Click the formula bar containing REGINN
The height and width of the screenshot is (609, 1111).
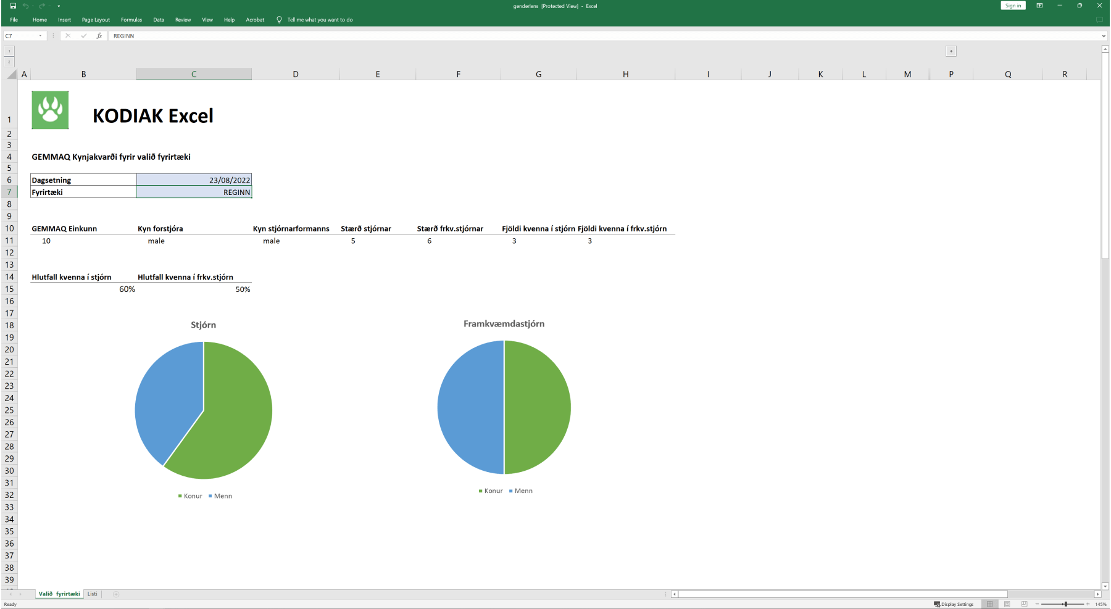coord(604,36)
